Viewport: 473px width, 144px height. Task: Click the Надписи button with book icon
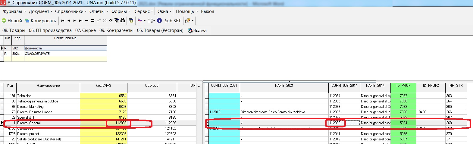coord(197,30)
